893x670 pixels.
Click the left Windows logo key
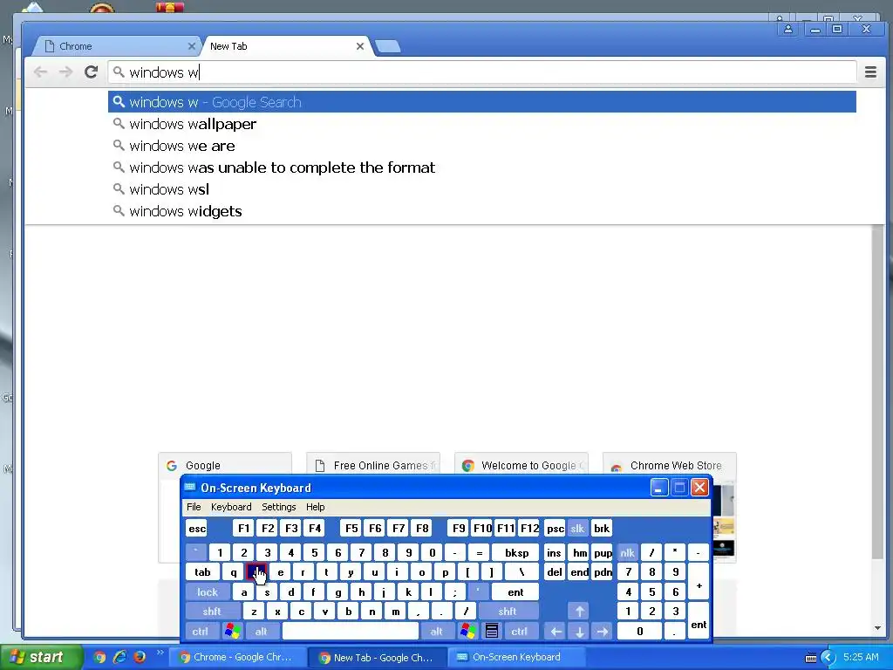click(232, 632)
